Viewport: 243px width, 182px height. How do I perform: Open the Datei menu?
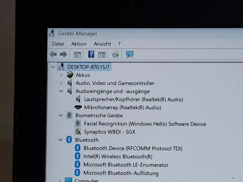click(58, 44)
